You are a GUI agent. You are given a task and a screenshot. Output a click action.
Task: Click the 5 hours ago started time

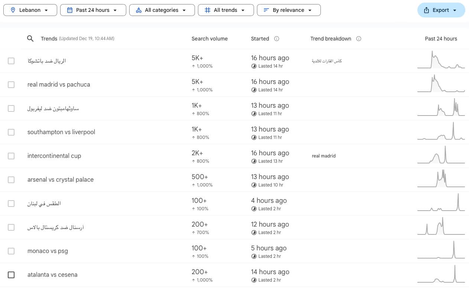pos(269,248)
